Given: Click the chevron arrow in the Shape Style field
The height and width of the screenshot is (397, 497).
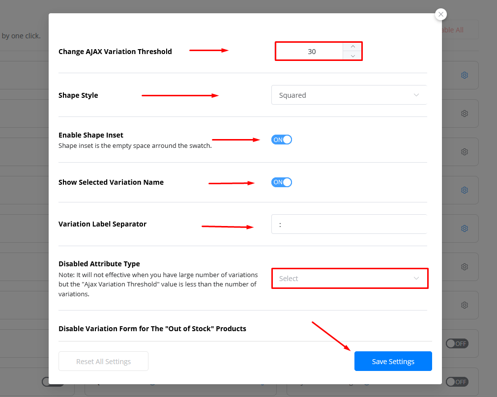Looking at the screenshot, I should tap(416, 95).
